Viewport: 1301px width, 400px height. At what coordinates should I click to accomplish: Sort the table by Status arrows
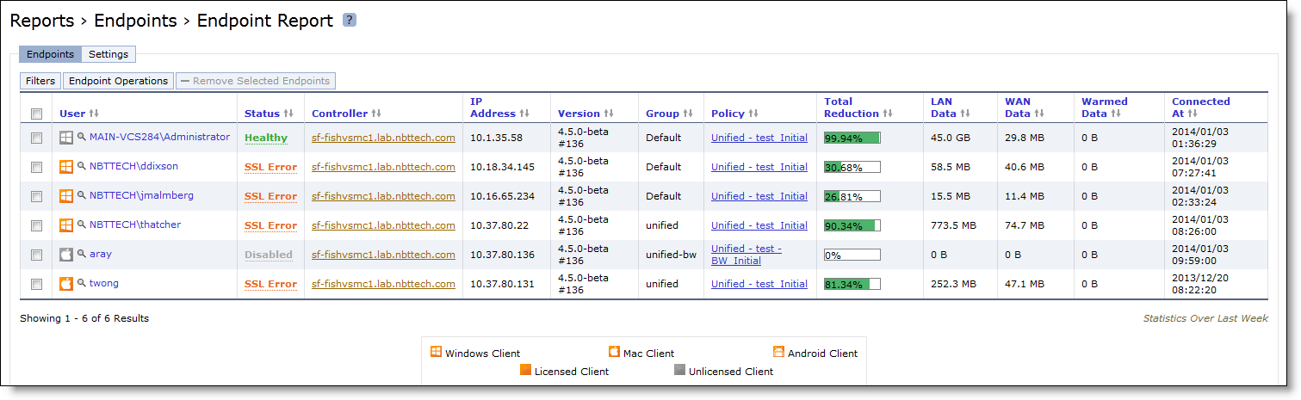[x=288, y=114]
